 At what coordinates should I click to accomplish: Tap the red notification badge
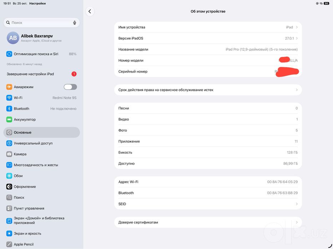click(x=74, y=74)
